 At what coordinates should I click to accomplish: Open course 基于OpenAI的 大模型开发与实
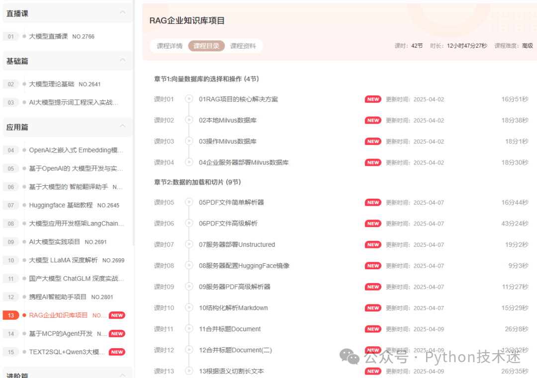[76, 169]
